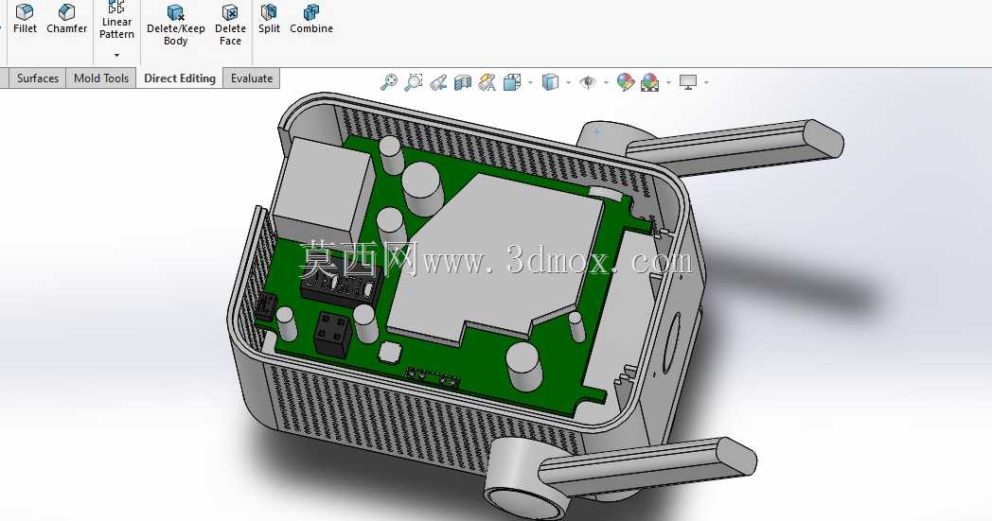Choose the Delete/Keep Body tool
The image size is (992, 521).
click(175, 26)
